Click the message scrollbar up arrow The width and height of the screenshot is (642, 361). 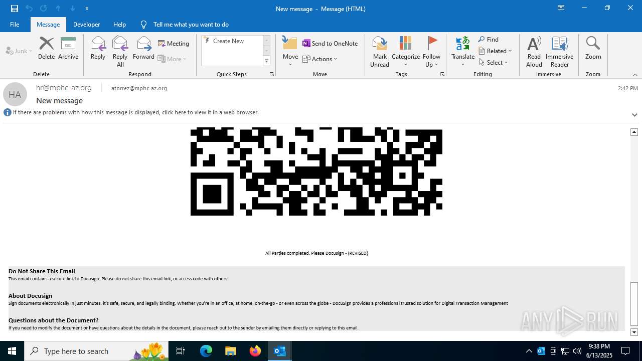point(634,132)
